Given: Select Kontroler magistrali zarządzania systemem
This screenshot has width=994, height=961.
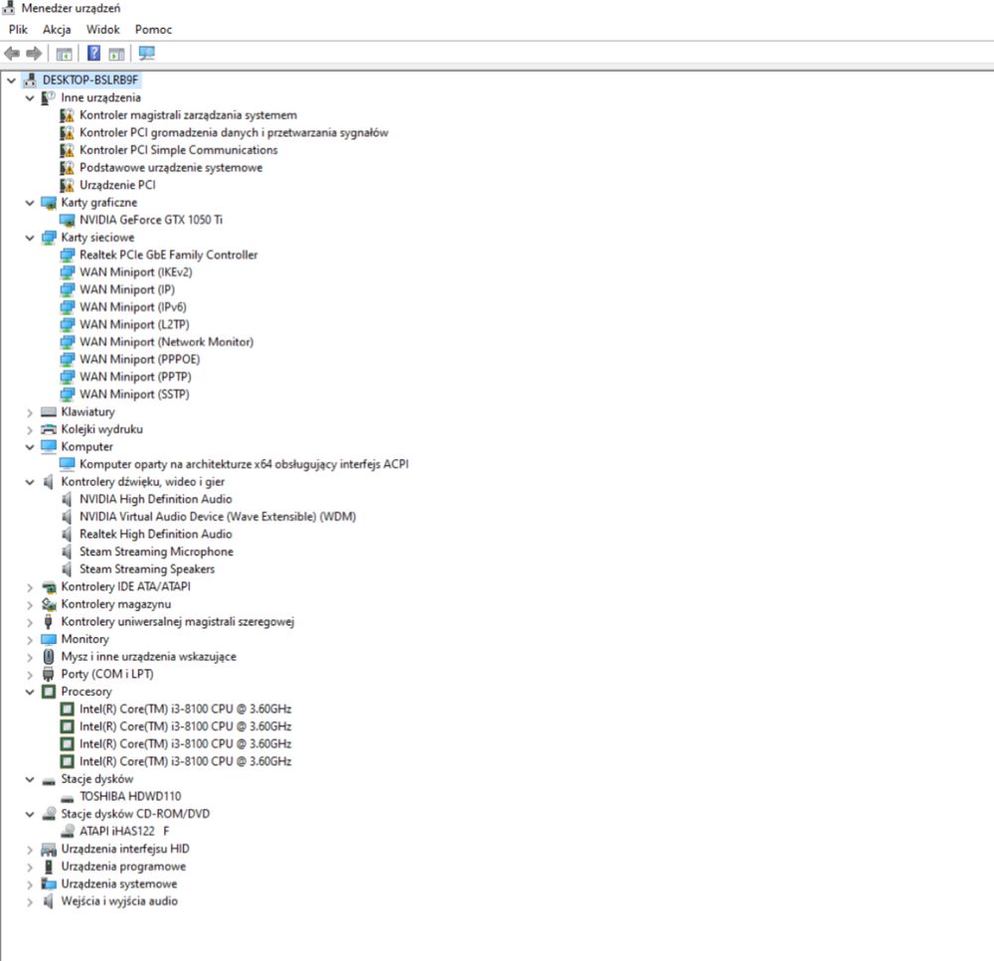Looking at the screenshot, I should pyautogui.click(x=188, y=115).
